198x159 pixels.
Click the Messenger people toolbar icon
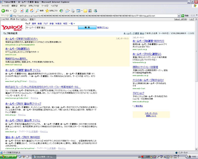(x=95, y=11)
